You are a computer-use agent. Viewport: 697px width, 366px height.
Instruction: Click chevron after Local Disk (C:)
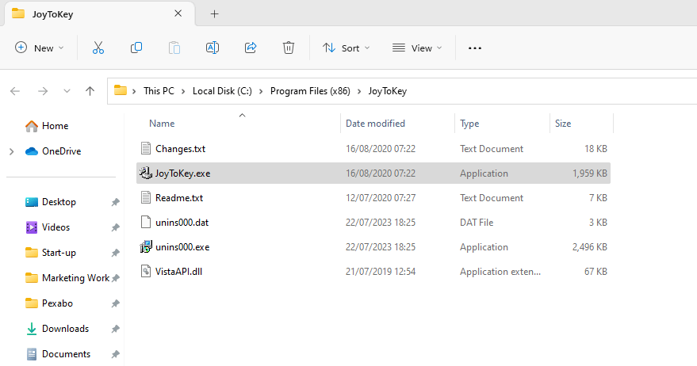click(x=261, y=91)
